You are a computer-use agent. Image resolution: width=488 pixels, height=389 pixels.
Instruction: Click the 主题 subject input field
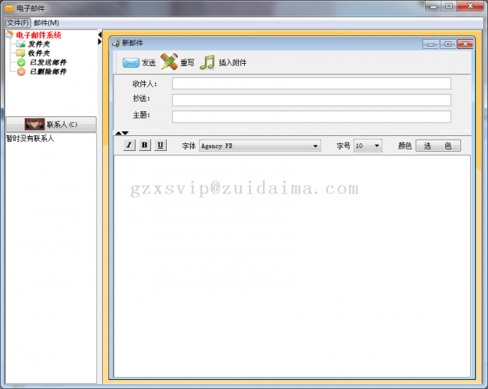click(311, 116)
